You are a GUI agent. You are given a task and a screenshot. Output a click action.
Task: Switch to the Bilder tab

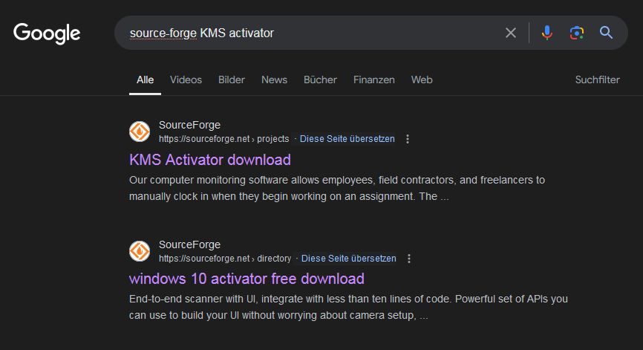(232, 80)
